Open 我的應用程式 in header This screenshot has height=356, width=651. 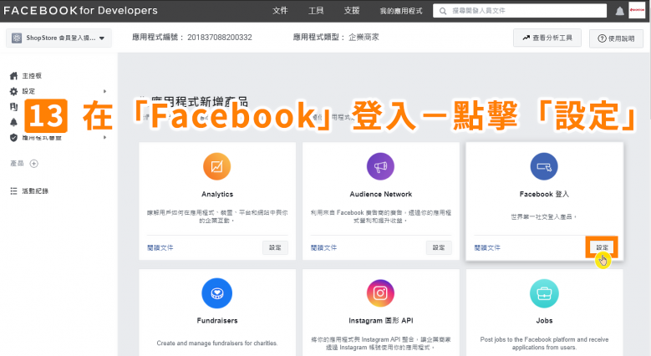click(401, 11)
